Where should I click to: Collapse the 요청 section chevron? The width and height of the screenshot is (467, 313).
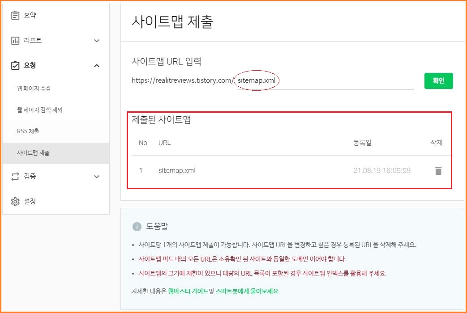pyautogui.click(x=97, y=66)
